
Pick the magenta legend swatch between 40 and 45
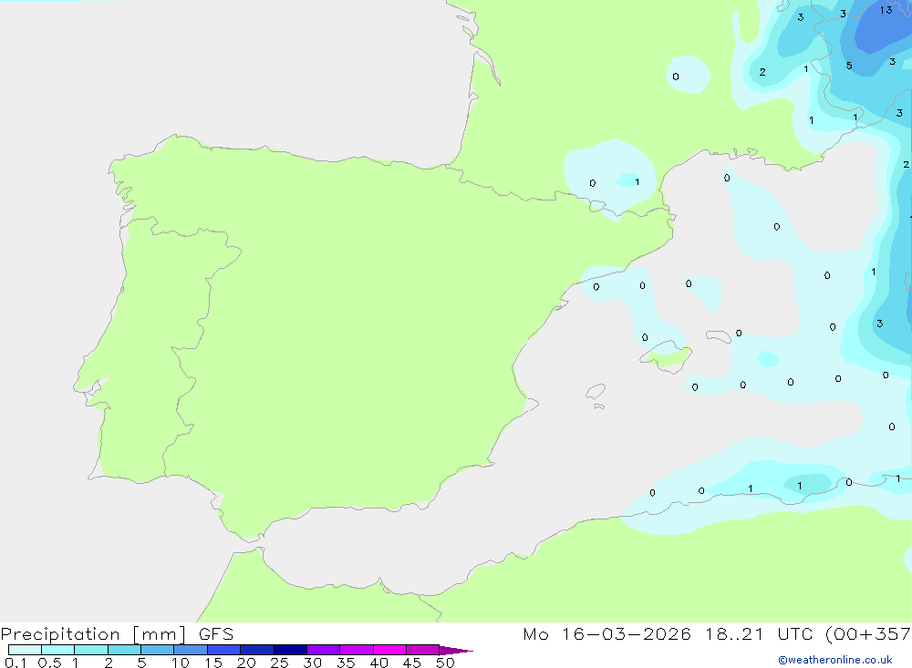tap(389, 650)
